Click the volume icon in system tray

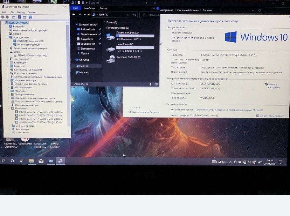pos(249,162)
